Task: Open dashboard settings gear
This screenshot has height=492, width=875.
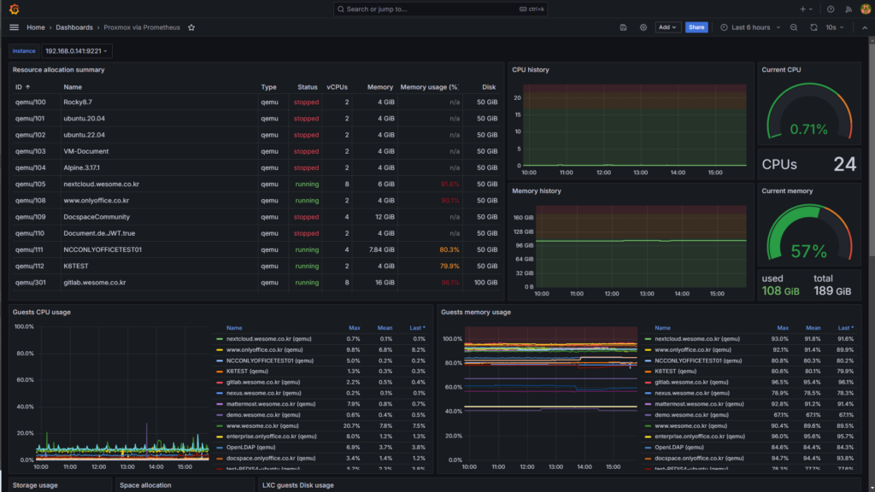Action: click(x=643, y=27)
